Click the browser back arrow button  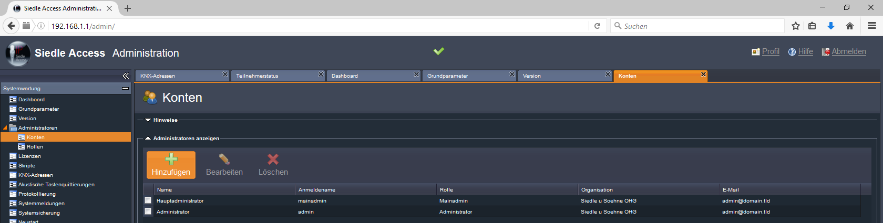point(11,26)
